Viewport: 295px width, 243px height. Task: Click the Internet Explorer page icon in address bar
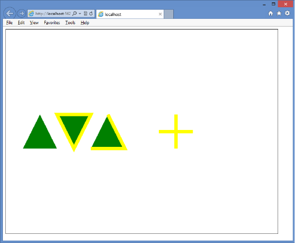[x=31, y=14]
